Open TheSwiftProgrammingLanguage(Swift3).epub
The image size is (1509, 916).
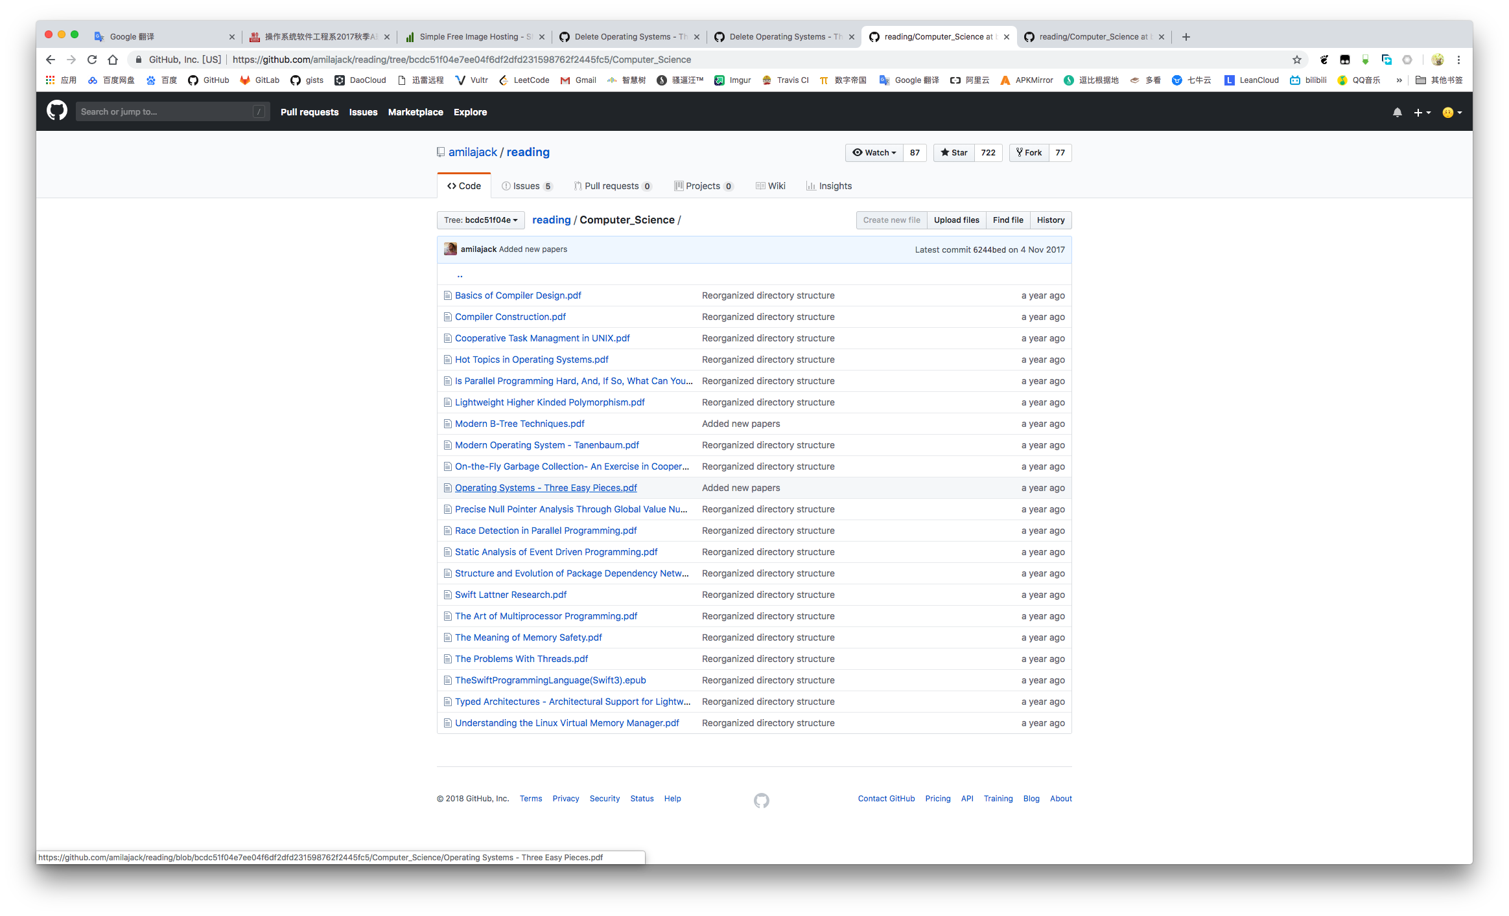click(x=550, y=680)
